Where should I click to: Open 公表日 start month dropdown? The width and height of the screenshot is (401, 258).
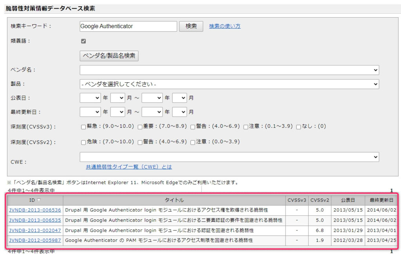[117, 98]
